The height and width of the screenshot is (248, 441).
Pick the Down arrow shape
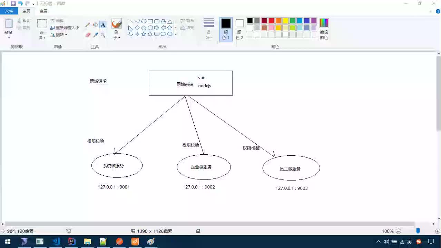point(131,34)
